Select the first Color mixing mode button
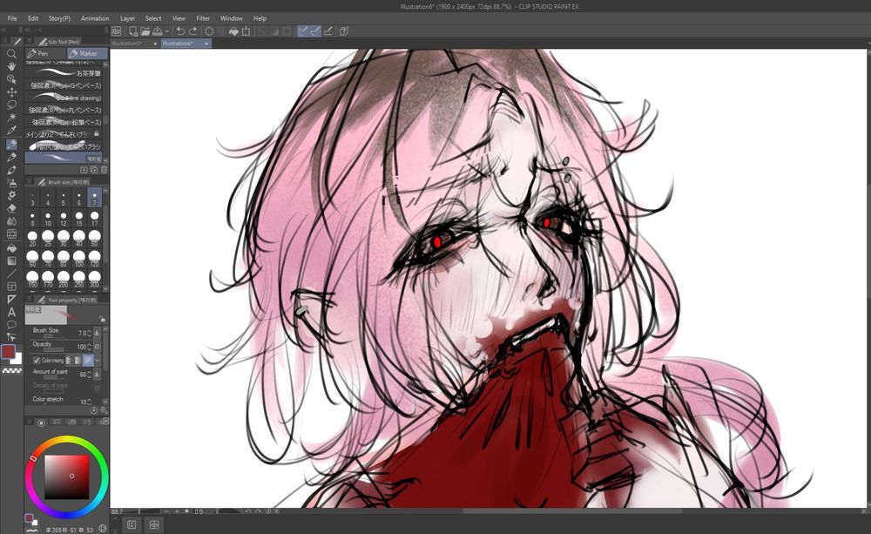Image resolution: width=871 pixels, height=534 pixels. click(x=70, y=360)
